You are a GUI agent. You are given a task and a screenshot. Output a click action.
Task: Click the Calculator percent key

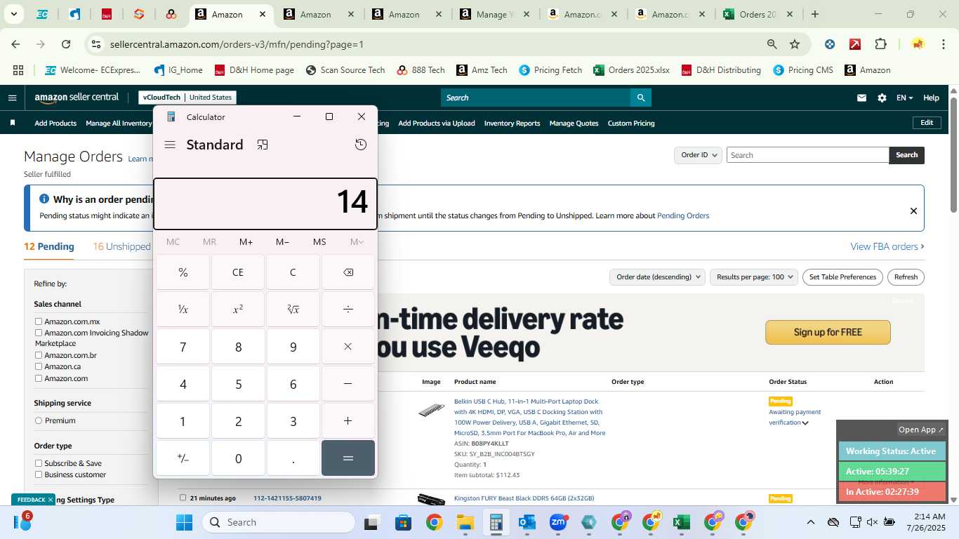tap(183, 272)
